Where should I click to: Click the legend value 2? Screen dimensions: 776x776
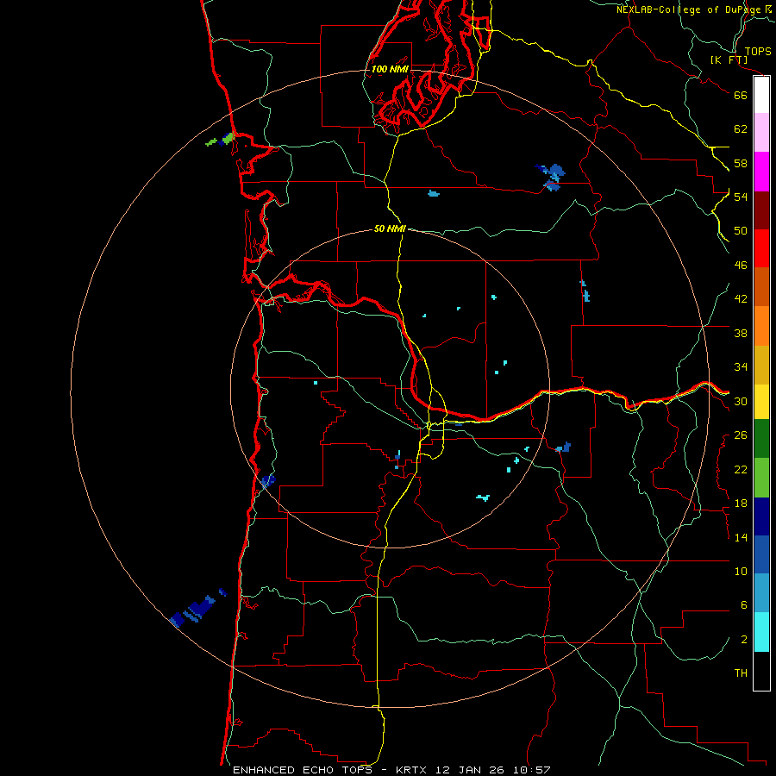(x=744, y=640)
